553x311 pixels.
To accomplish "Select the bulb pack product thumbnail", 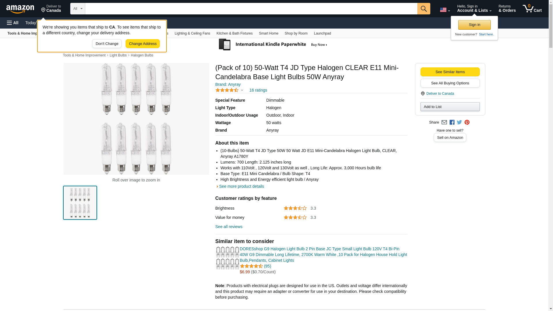I will (80, 203).
